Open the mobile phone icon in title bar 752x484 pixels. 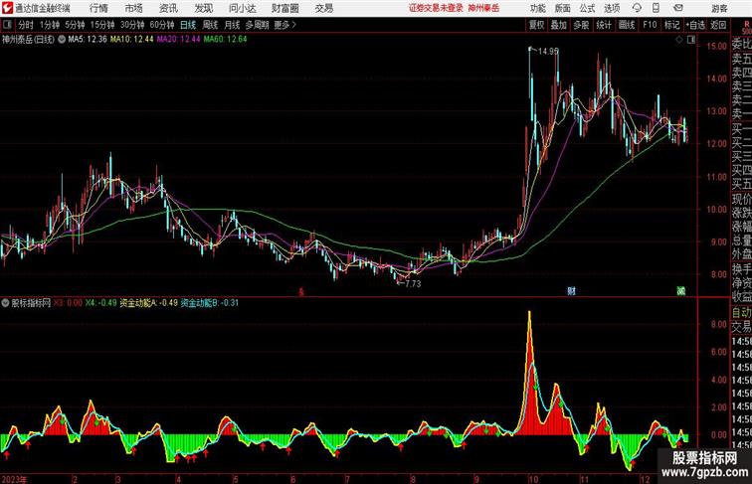tap(656, 8)
